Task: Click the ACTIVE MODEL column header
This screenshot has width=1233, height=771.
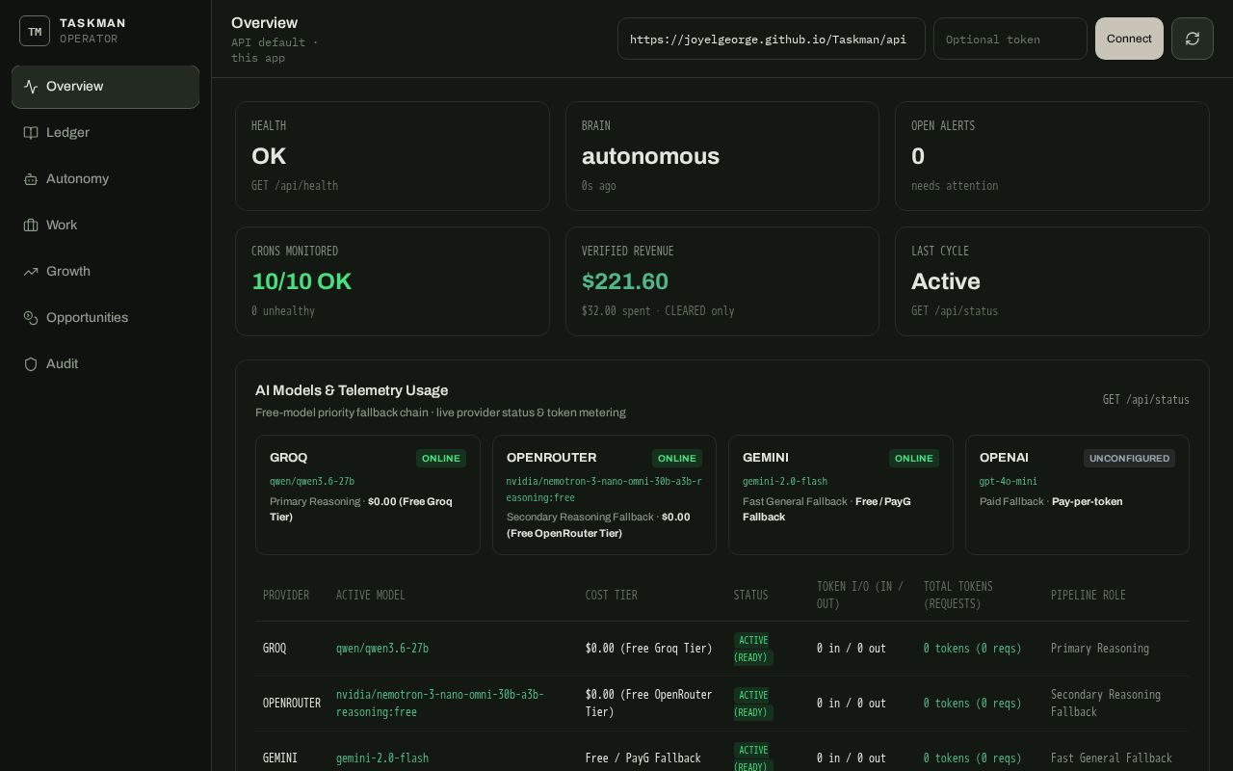Action: point(371,596)
